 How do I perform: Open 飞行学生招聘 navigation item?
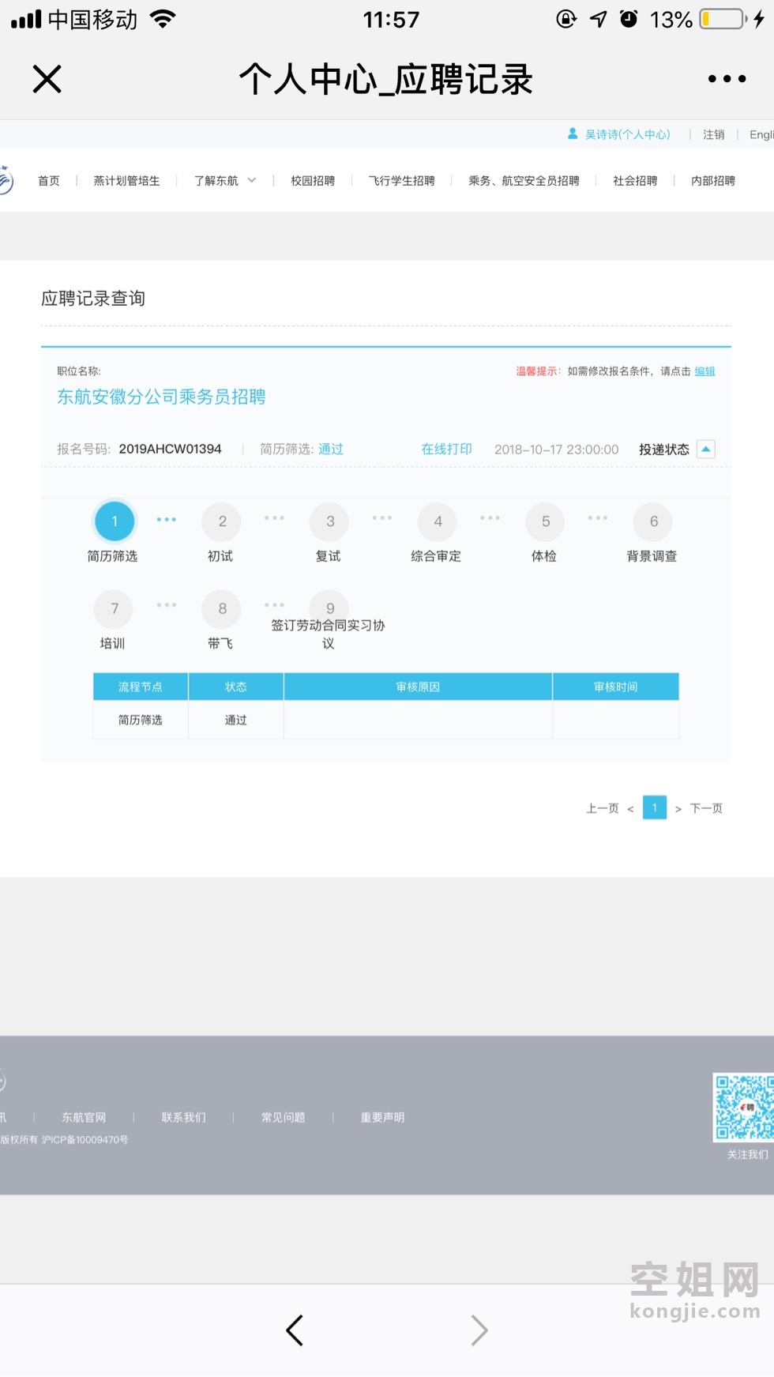coord(401,181)
